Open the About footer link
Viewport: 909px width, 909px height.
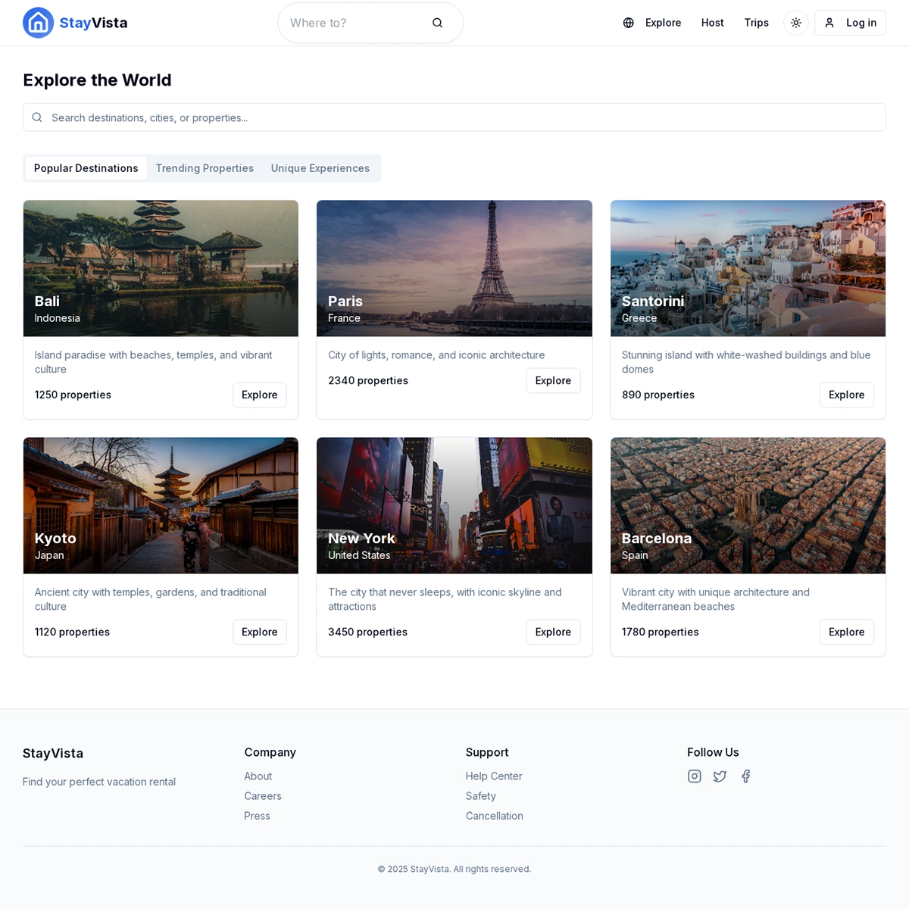[x=258, y=776]
